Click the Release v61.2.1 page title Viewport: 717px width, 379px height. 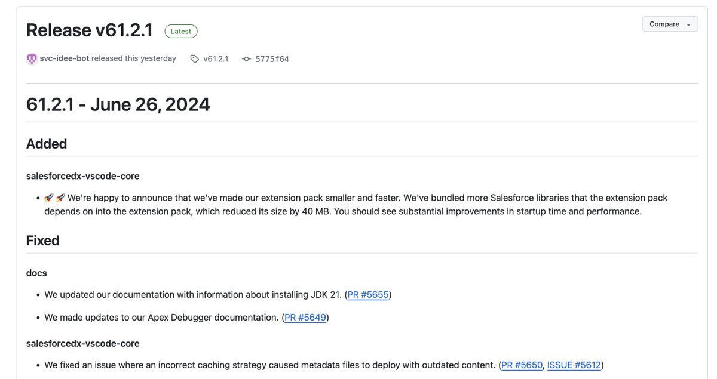coord(89,29)
